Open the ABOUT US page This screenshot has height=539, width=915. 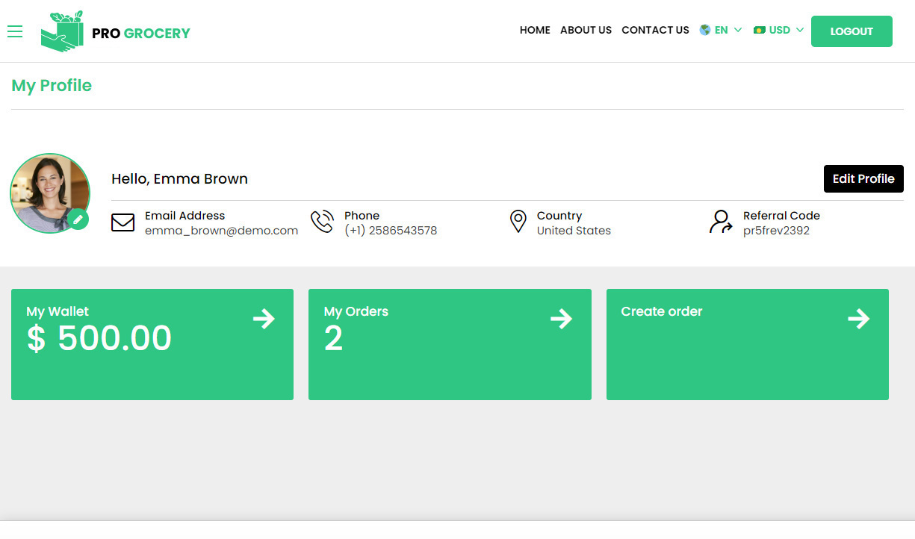pos(586,31)
